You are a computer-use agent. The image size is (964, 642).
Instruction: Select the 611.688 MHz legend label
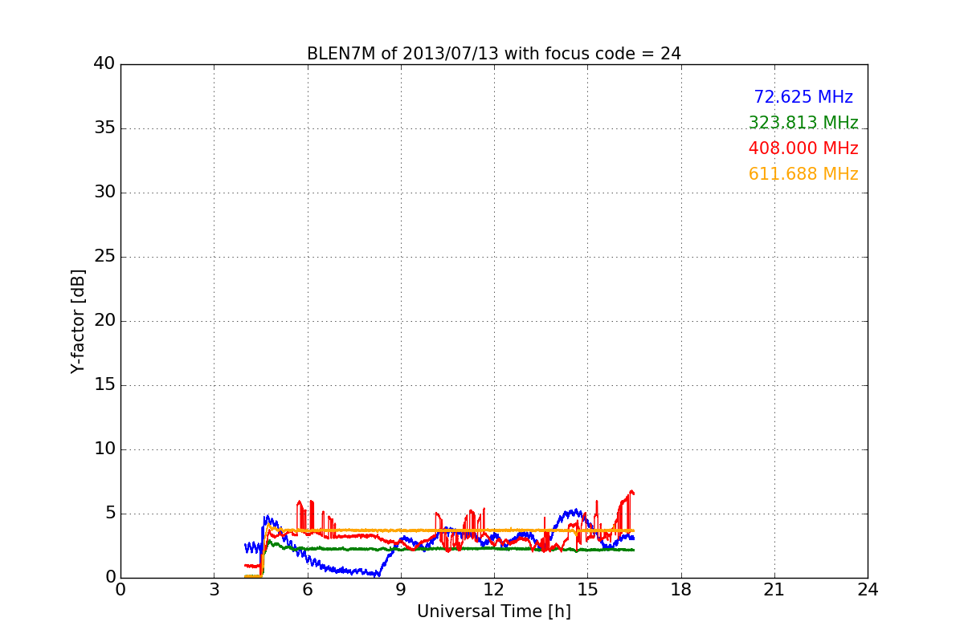tap(803, 174)
